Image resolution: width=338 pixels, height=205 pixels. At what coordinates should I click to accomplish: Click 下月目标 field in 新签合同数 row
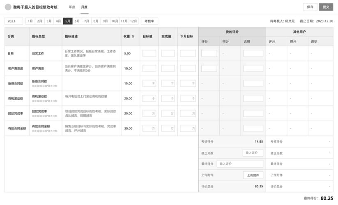pos(188,84)
